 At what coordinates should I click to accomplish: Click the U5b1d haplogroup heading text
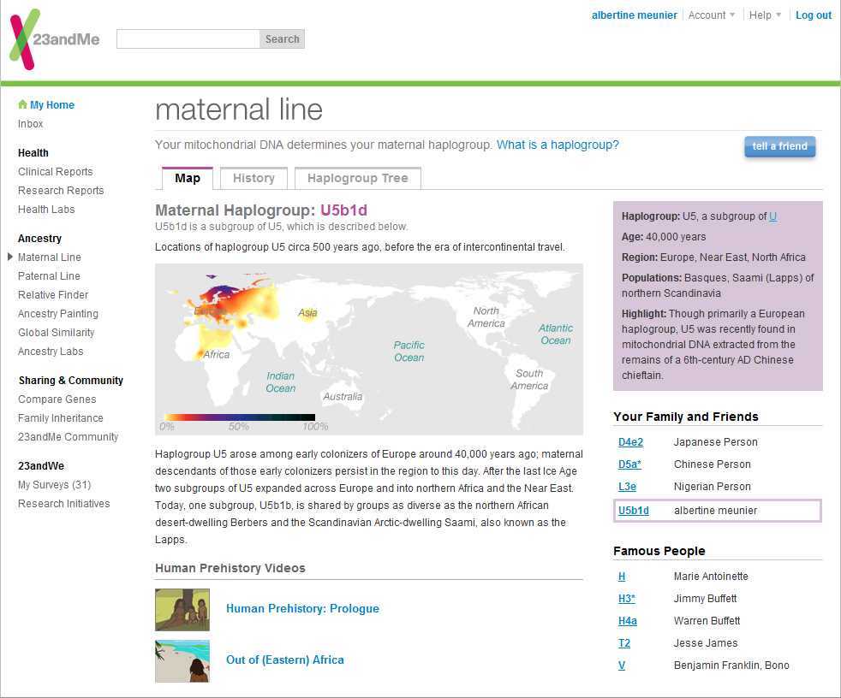point(343,210)
